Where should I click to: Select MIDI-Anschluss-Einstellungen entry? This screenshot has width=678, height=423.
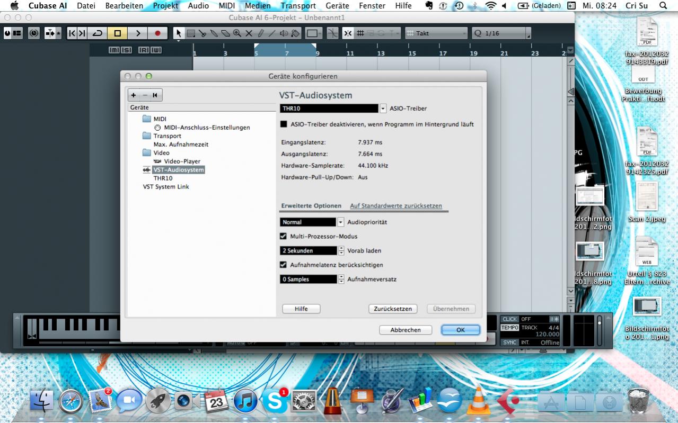(x=202, y=128)
